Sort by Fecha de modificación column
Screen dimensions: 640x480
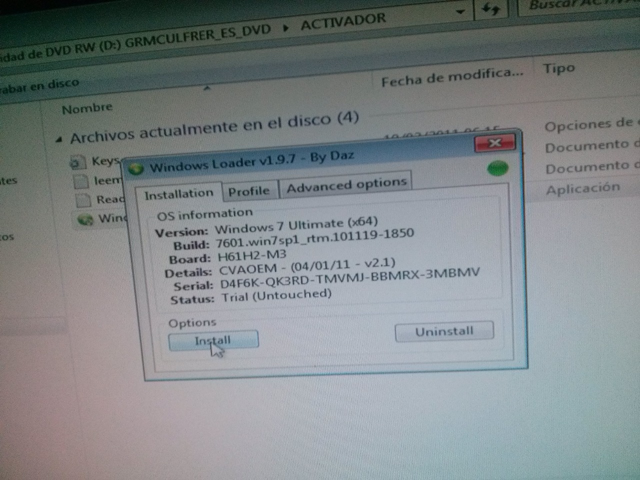point(451,77)
